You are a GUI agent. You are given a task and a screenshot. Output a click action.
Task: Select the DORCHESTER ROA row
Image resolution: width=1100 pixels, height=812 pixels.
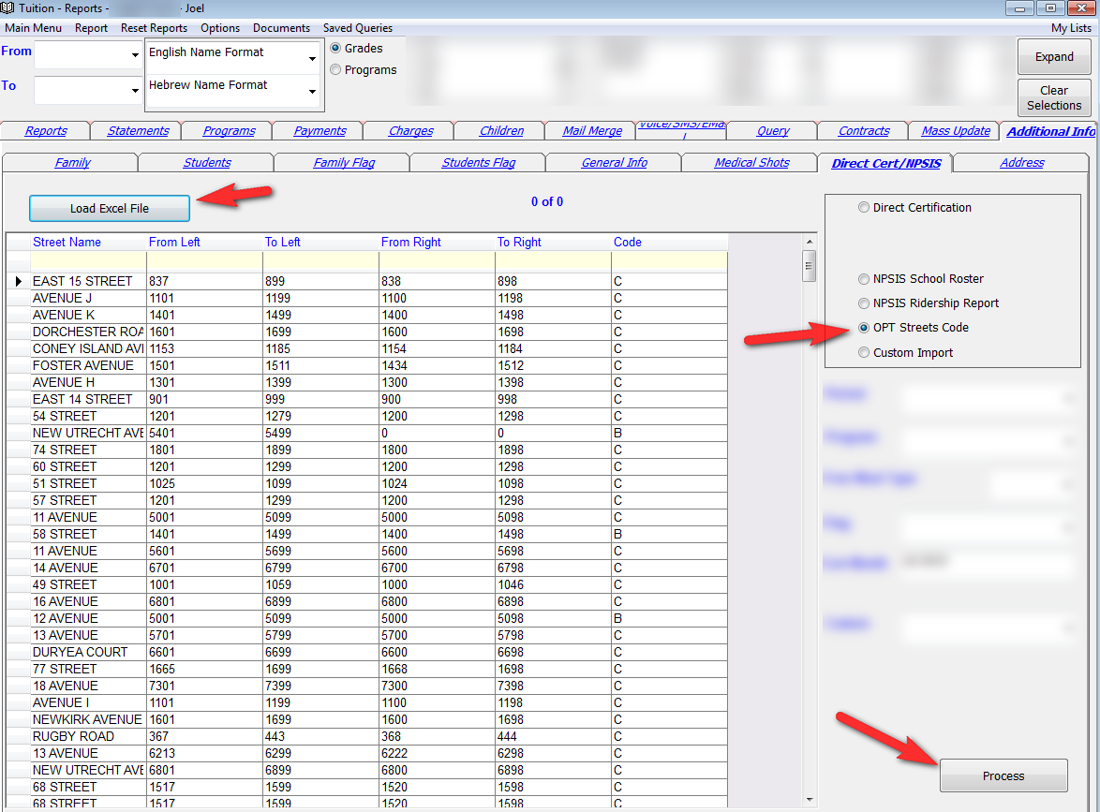tap(367, 332)
